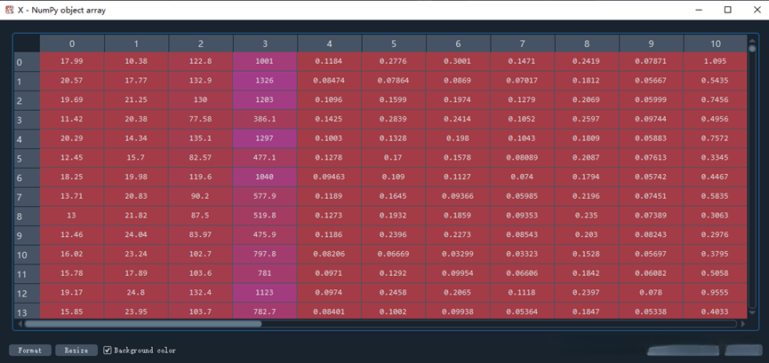Screen dimensions: 769x363
Task: Click the horizontal scrollbar right arrow
Action: pyautogui.click(x=743, y=324)
